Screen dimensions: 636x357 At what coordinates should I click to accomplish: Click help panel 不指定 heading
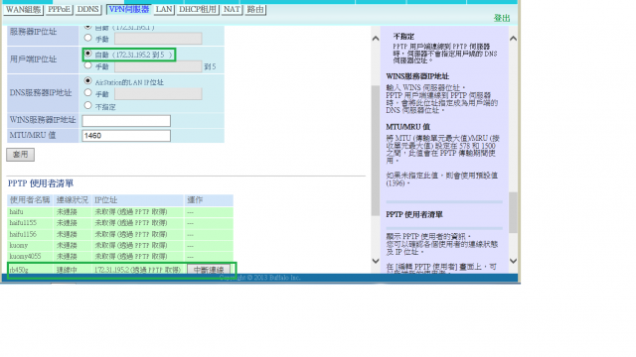[403, 37]
